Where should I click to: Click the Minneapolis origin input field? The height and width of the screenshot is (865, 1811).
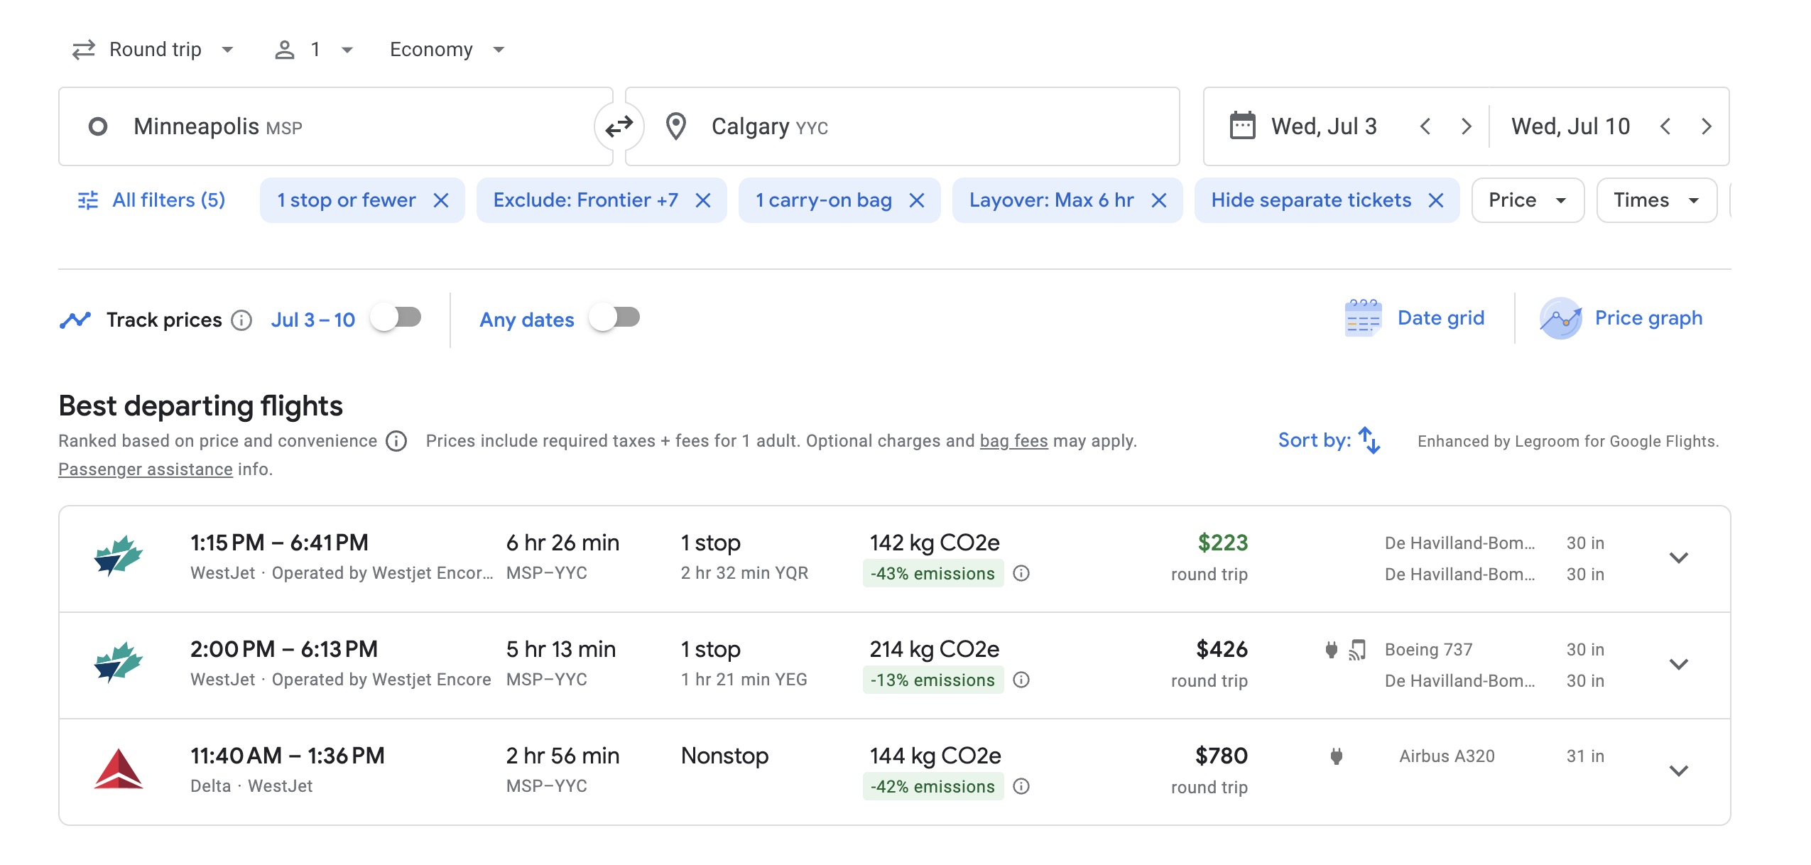coord(284,126)
